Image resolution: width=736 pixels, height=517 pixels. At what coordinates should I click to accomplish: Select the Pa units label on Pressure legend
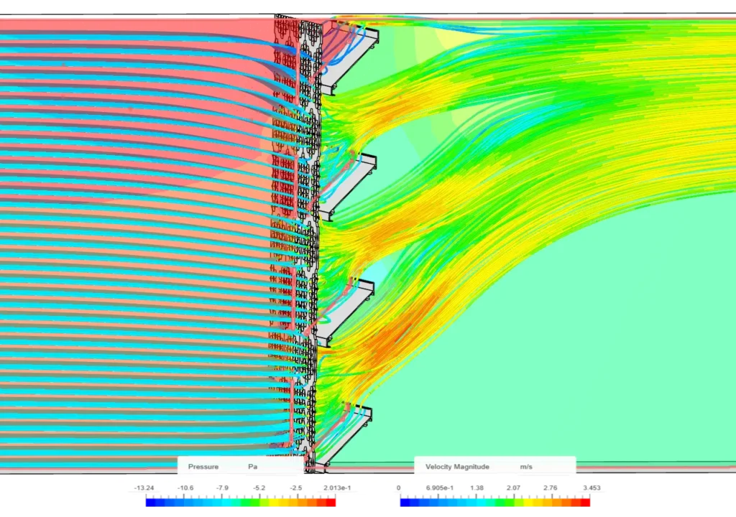pyautogui.click(x=252, y=467)
